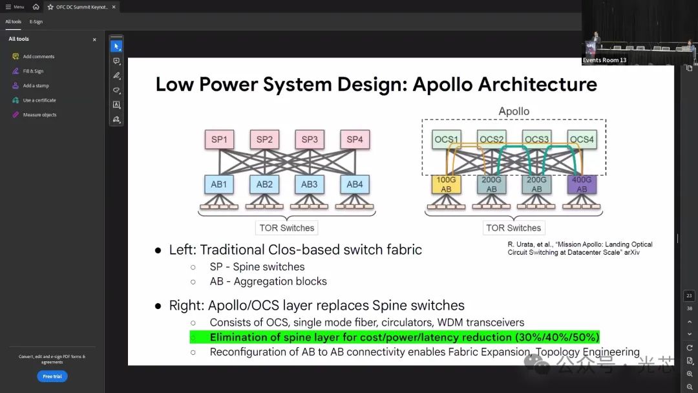Pick the Add text box tool
This screenshot has width=698, height=393.
(116, 105)
